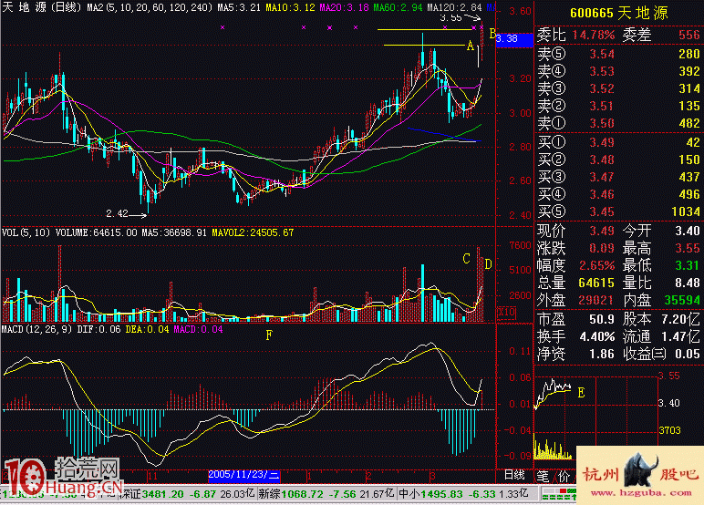Image resolution: width=704 pixels, height=505 pixels.
Task: Select the 买③ bid row at 3.47
Action: [x=618, y=177]
